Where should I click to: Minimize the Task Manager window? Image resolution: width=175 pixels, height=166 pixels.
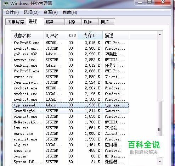click(x=140, y=2)
